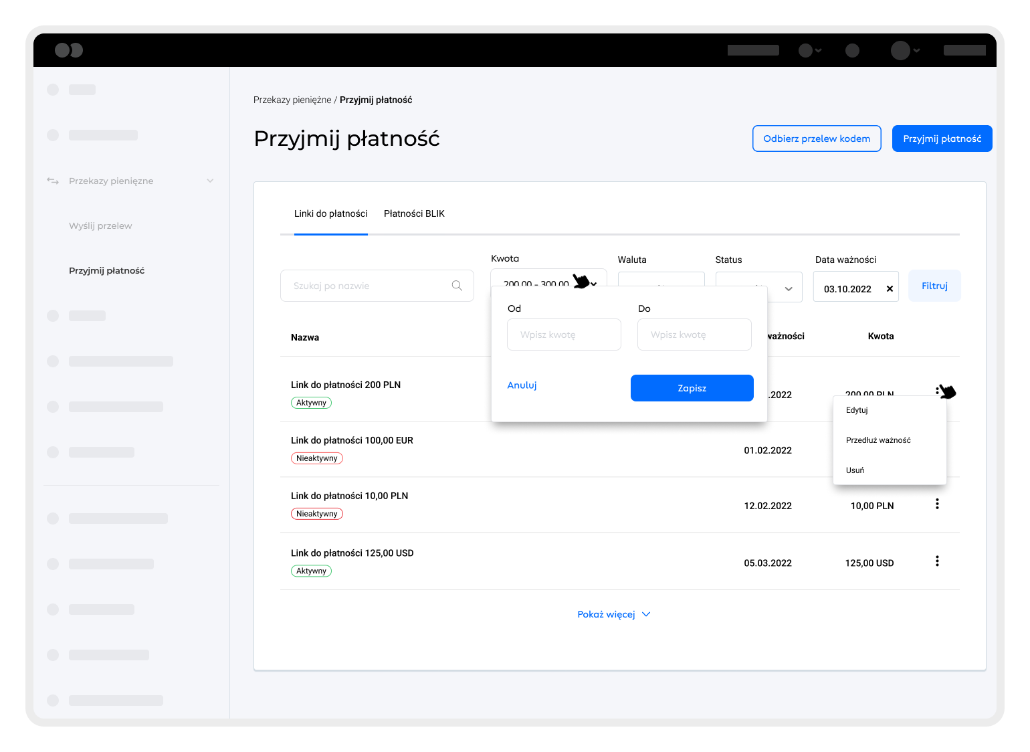Clear the 03.10.2022 date with X icon

[890, 289]
